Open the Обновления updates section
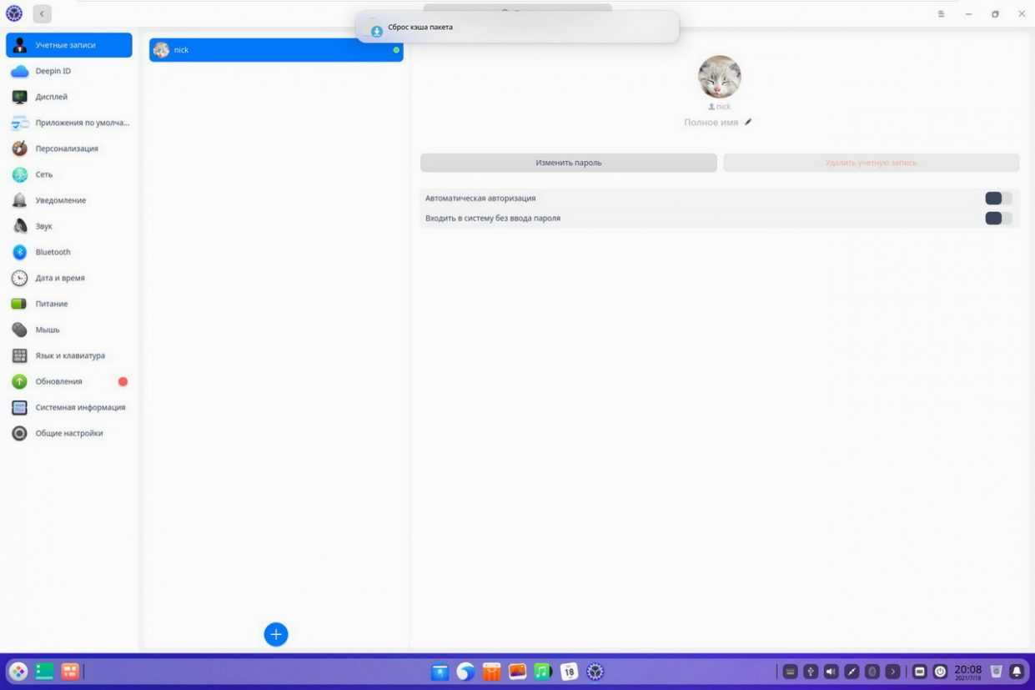The image size is (1035, 690). (x=68, y=381)
